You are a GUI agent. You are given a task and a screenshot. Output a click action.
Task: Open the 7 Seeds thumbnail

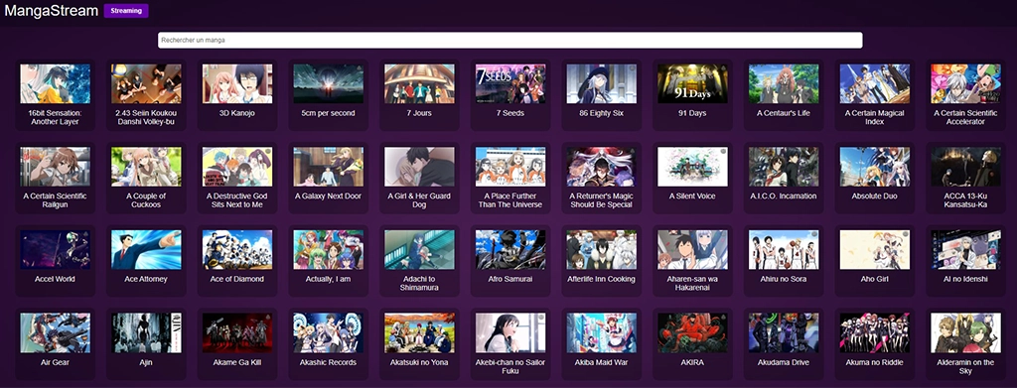[510, 83]
